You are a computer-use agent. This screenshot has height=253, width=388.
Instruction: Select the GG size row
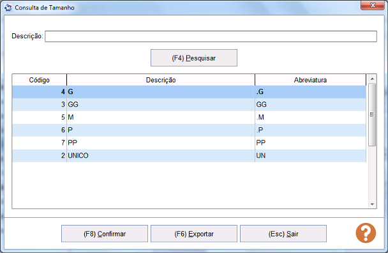tap(189, 105)
